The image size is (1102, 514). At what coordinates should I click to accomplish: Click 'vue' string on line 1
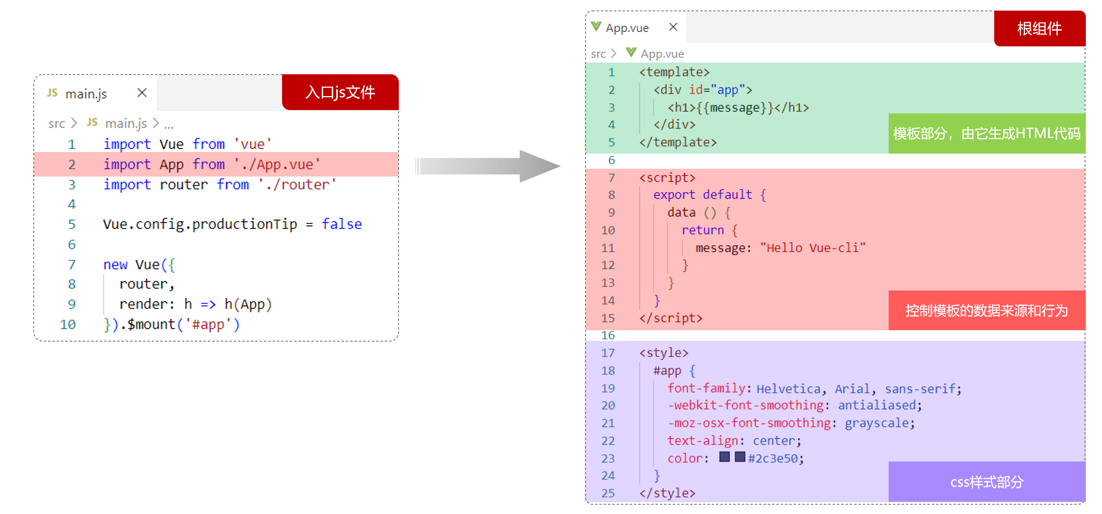[252, 144]
